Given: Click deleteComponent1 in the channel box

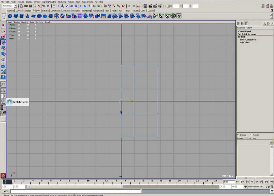Looking at the screenshot, I should click(x=248, y=39).
